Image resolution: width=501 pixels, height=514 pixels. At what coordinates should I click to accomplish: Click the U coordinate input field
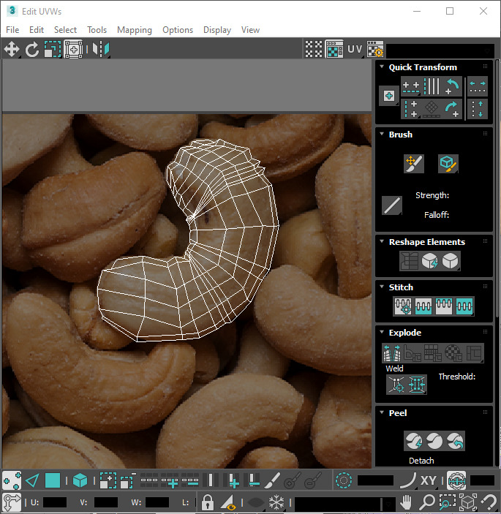point(54,502)
